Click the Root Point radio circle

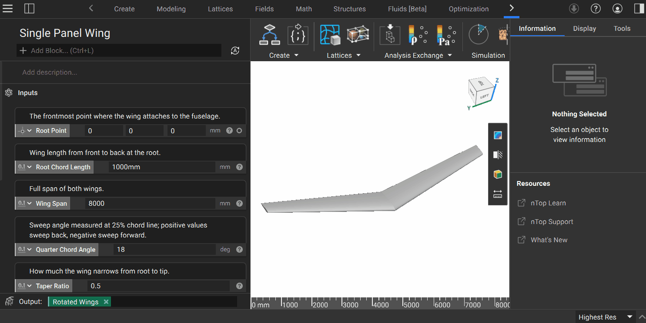tap(239, 131)
